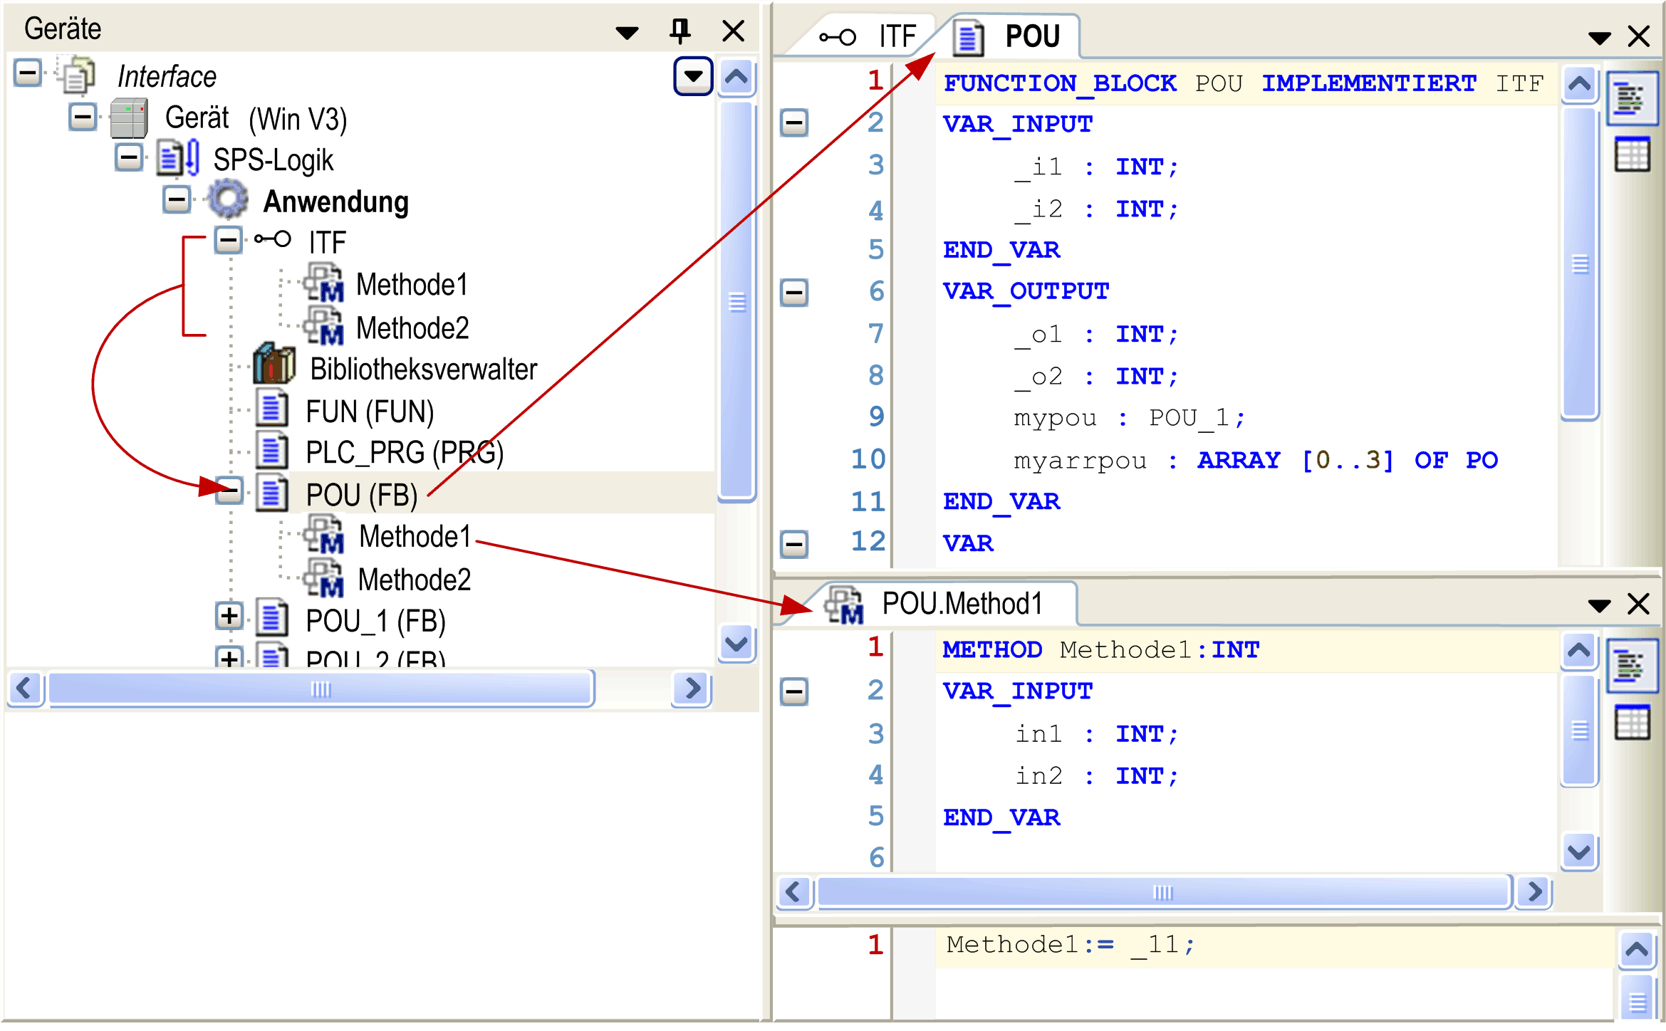
Task: Click the Anwendung gear icon
Action: pos(227,200)
